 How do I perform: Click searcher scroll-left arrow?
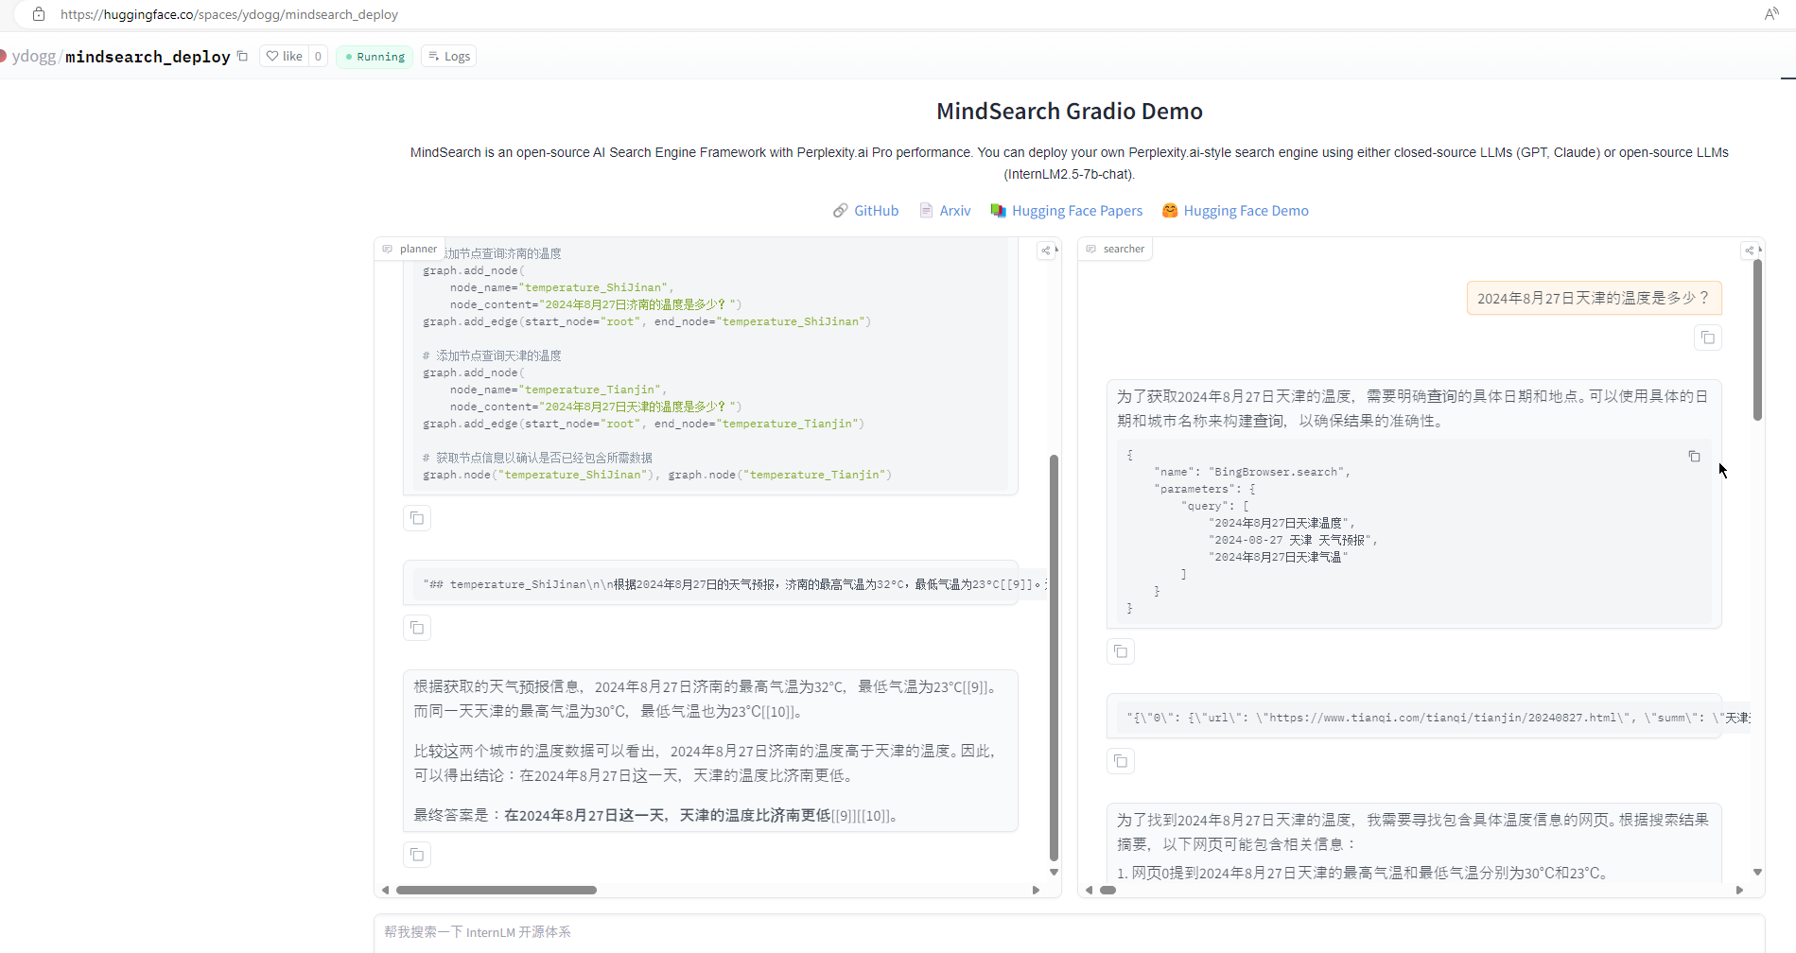(x=1089, y=890)
